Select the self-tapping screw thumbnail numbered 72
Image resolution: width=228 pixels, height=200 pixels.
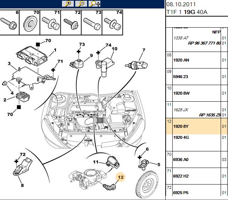(x=71, y=22)
